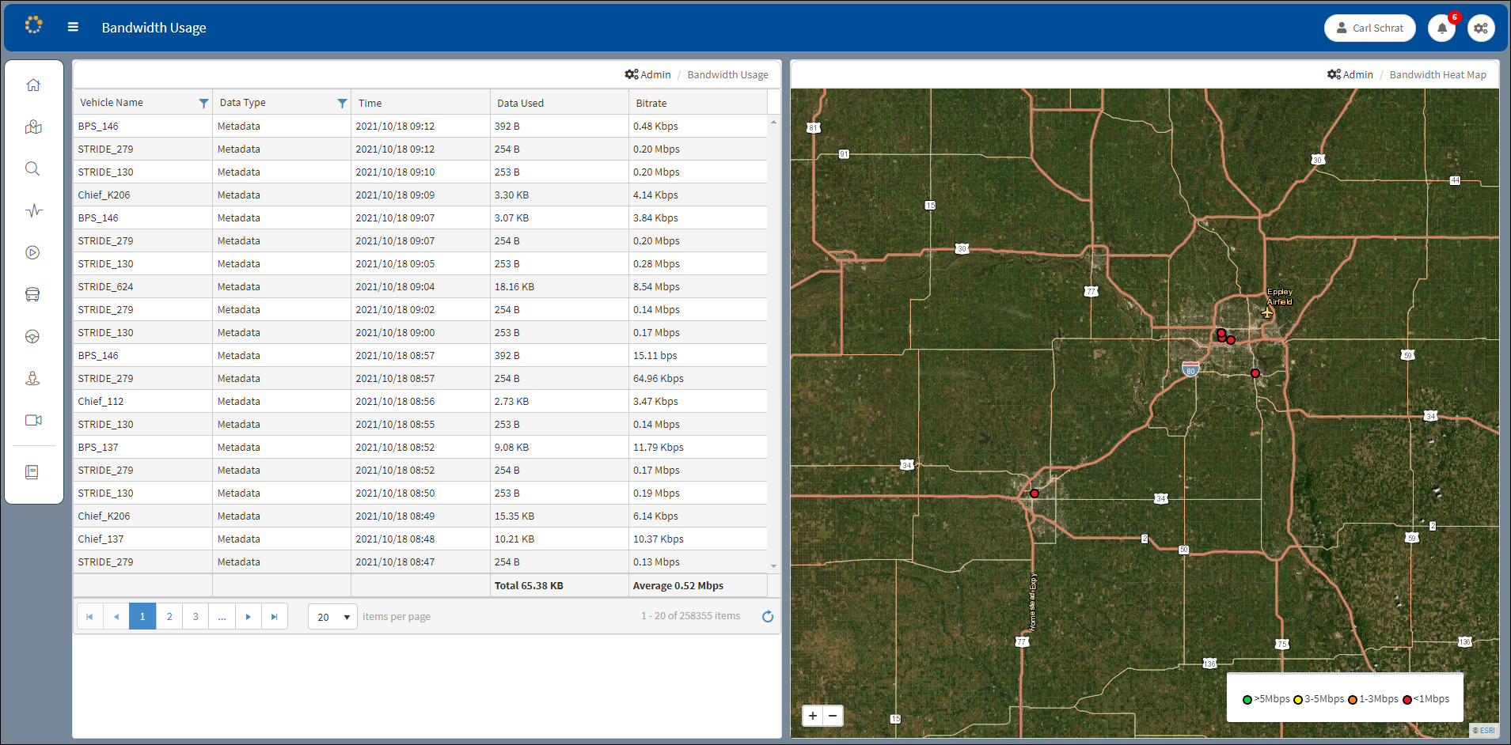Open the reports sidebar icon

point(32,472)
